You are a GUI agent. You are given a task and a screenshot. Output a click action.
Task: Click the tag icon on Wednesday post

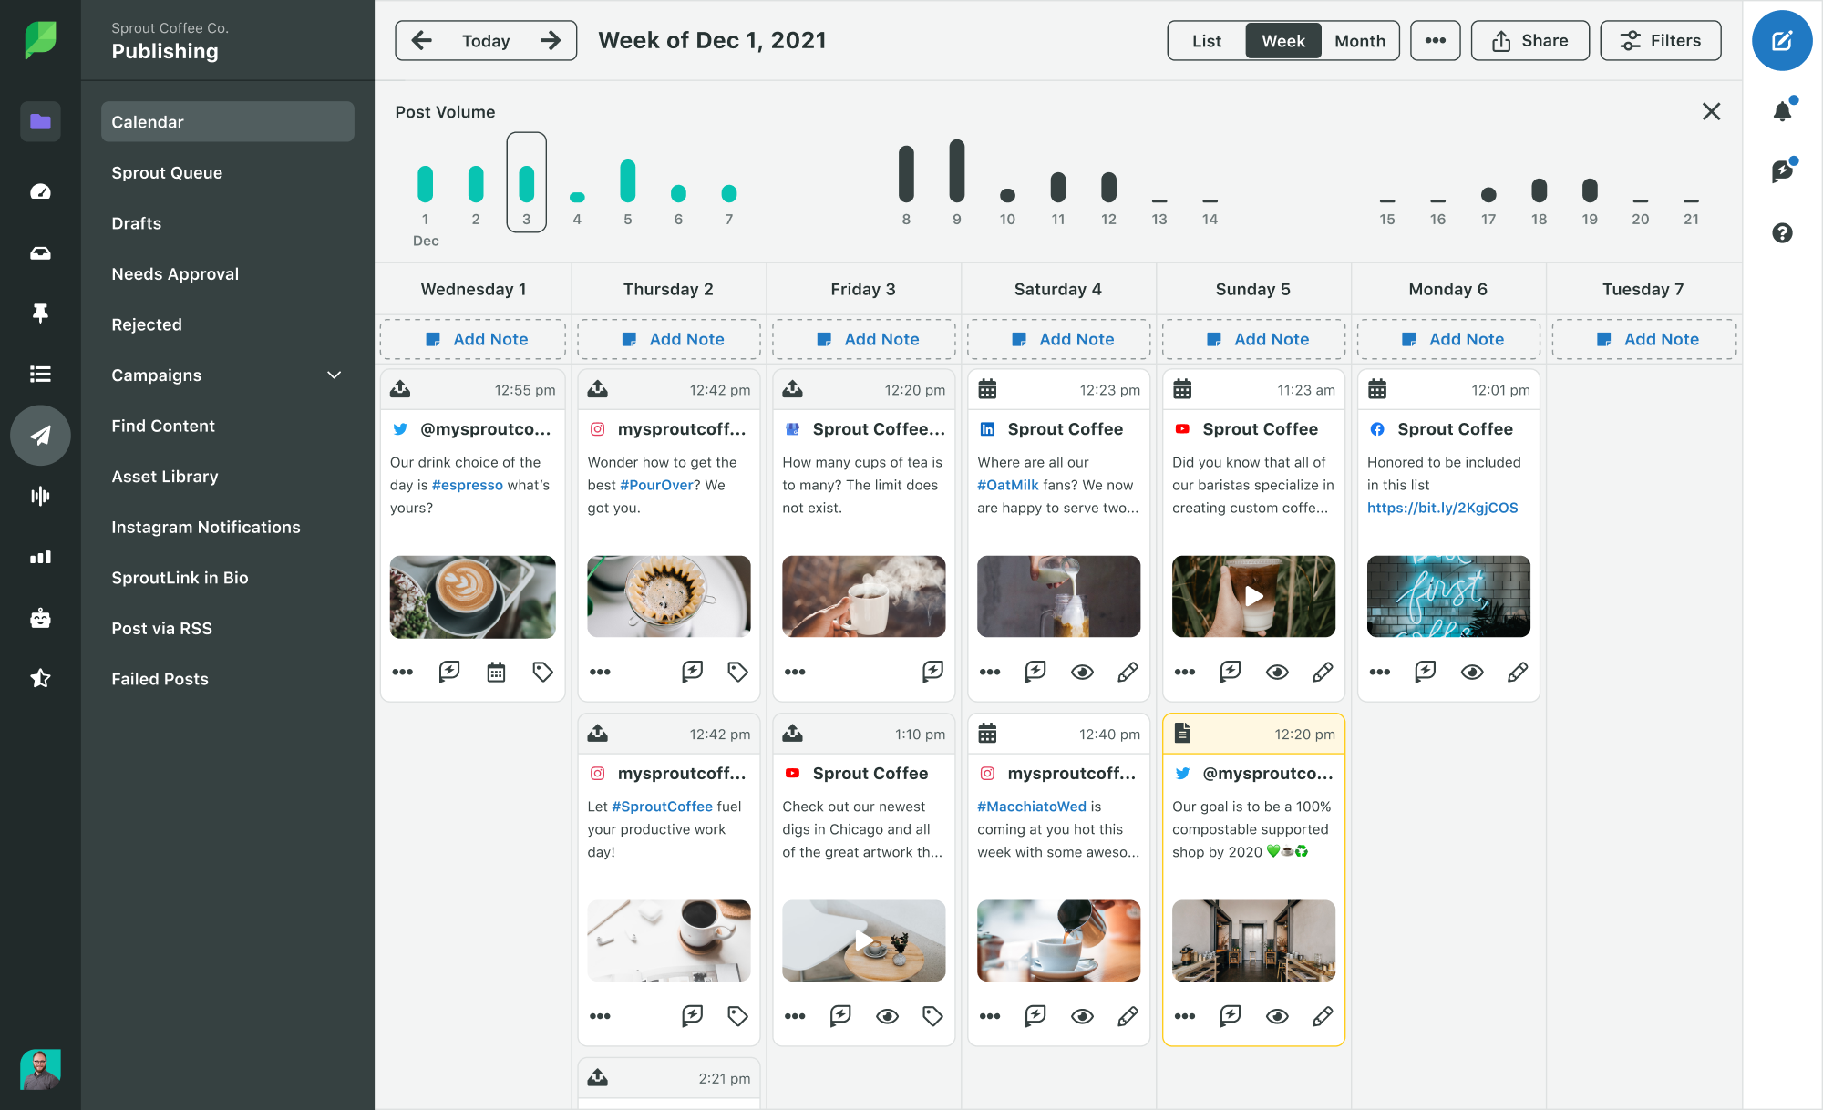coord(543,672)
